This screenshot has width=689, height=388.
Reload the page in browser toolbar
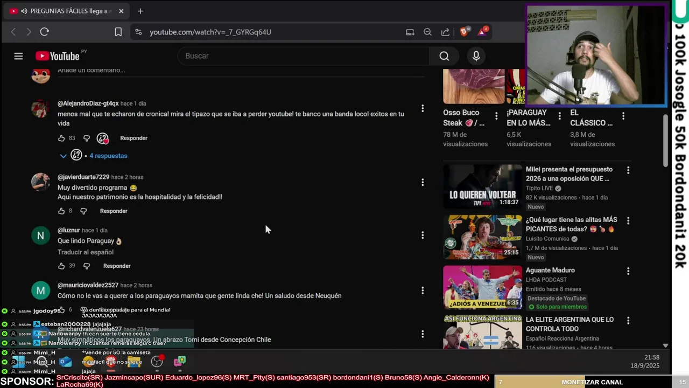(45, 32)
